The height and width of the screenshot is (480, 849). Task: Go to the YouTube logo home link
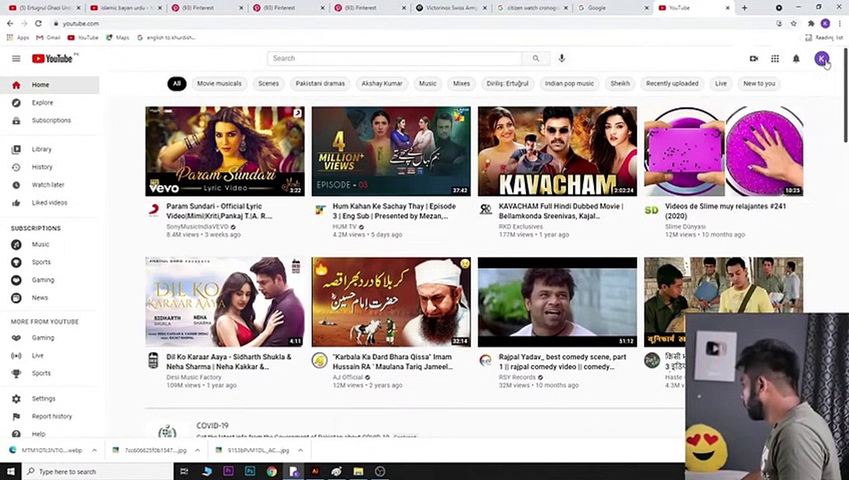point(53,59)
